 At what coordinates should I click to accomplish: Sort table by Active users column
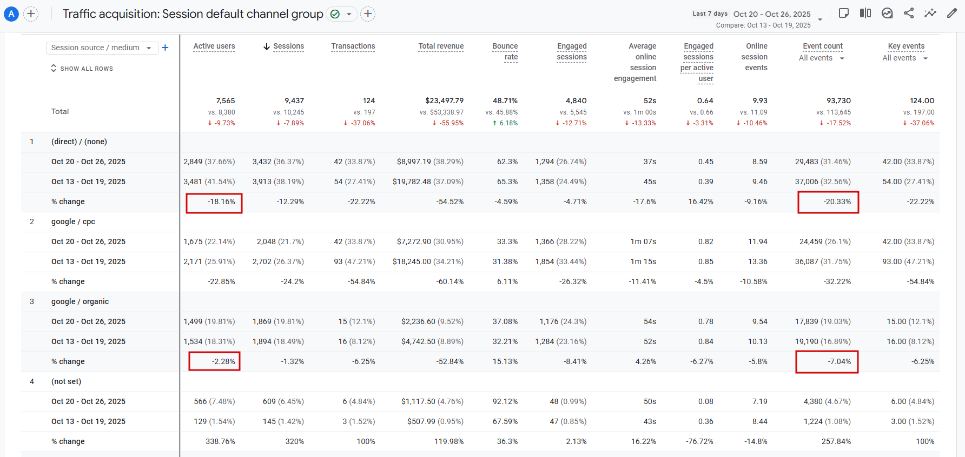tap(214, 46)
